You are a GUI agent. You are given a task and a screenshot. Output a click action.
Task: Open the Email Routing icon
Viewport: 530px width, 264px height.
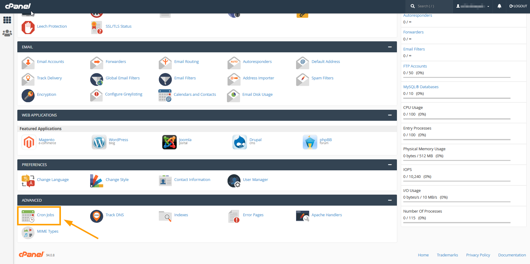pos(165,63)
